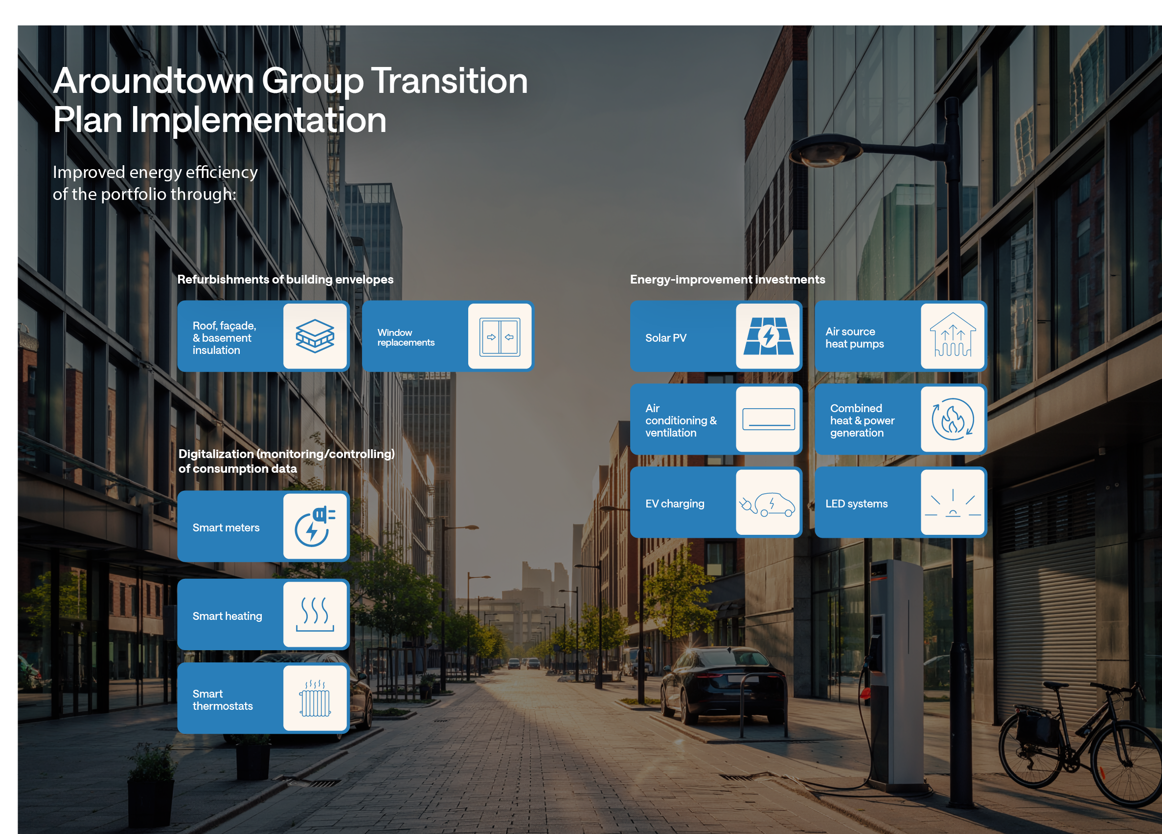This screenshot has height=834, width=1162.
Task: Click the flame cogeneration icon
Action: tap(953, 419)
